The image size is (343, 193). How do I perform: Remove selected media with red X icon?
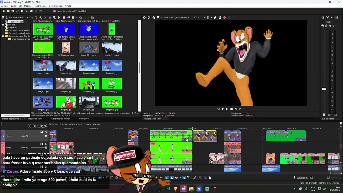click(45, 17)
